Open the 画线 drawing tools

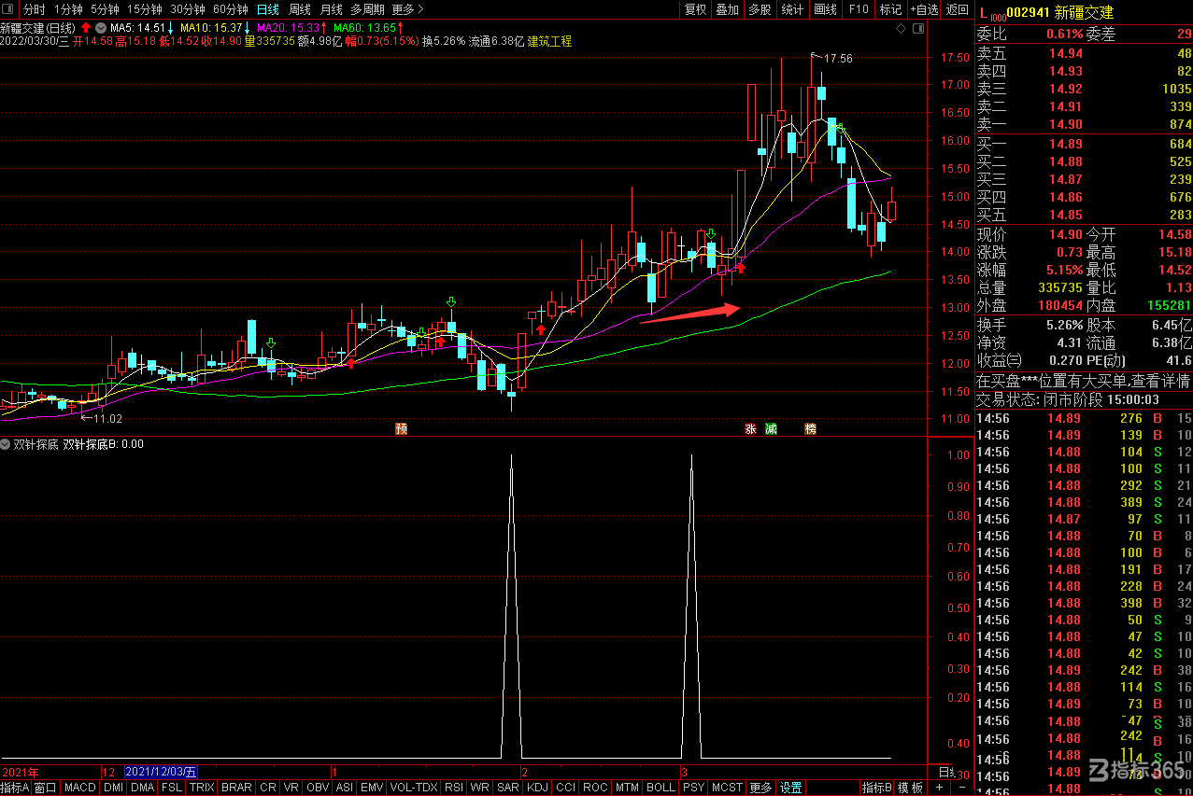pyautogui.click(x=825, y=9)
